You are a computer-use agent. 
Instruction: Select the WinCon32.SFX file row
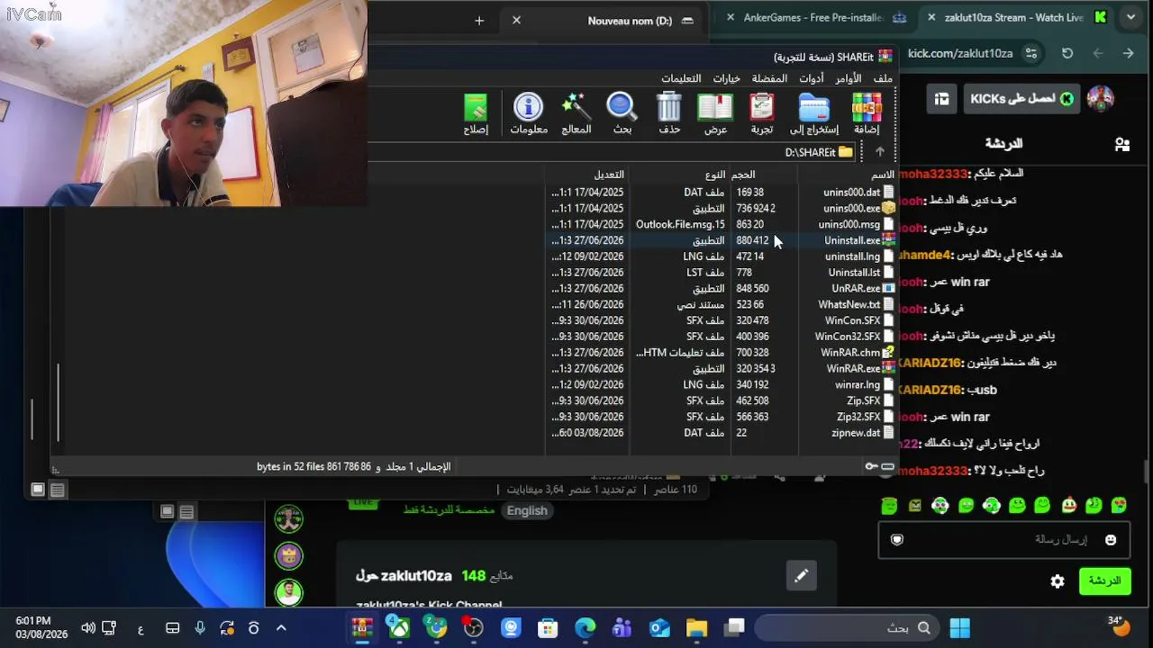(722, 337)
